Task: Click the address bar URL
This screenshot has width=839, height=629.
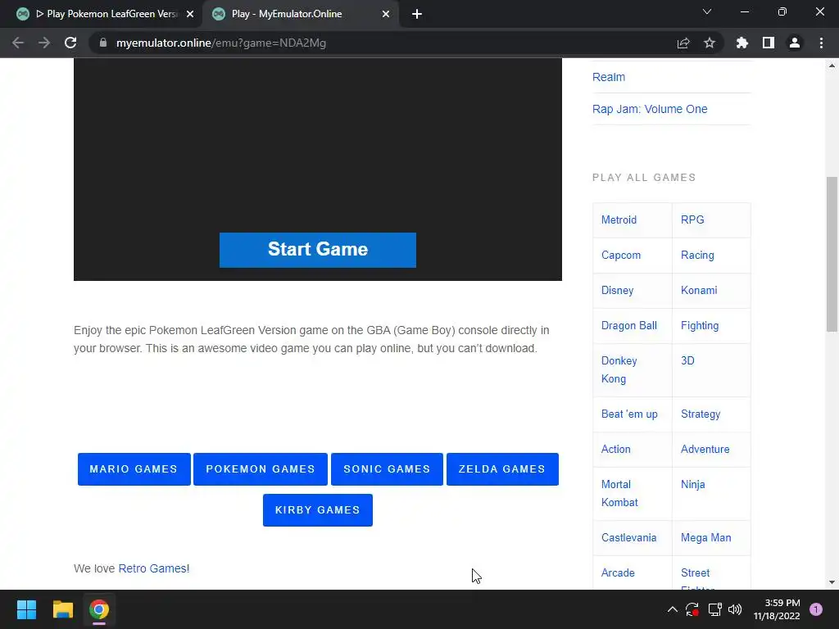Action: click(221, 43)
